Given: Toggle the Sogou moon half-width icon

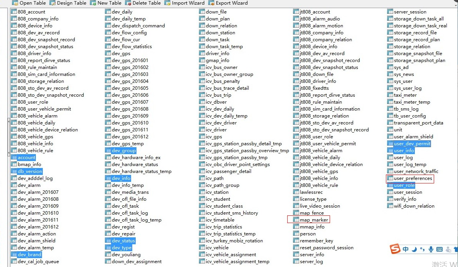Looking at the screenshot, I should point(414,249).
